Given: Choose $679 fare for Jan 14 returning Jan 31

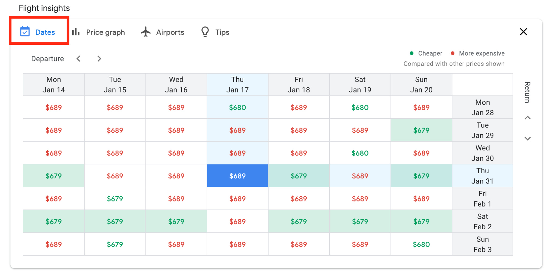Looking at the screenshot, I should click(x=54, y=176).
